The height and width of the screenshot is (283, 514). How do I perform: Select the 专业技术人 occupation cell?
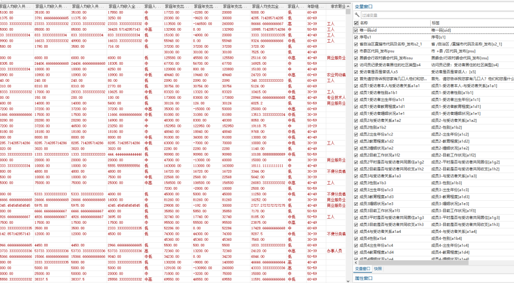click(336, 98)
